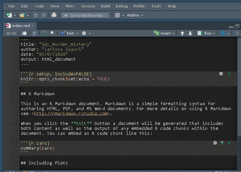Click the Print icon
The height and width of the screenshot is (172, 241).
point(54,15)
